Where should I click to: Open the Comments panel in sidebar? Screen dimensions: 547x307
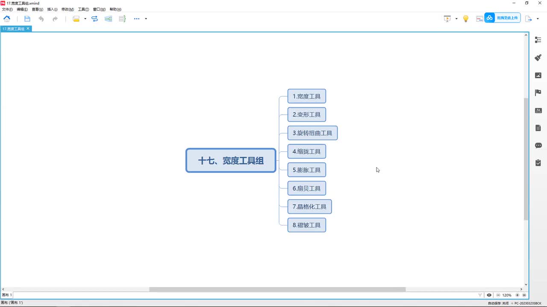(538, 145)
